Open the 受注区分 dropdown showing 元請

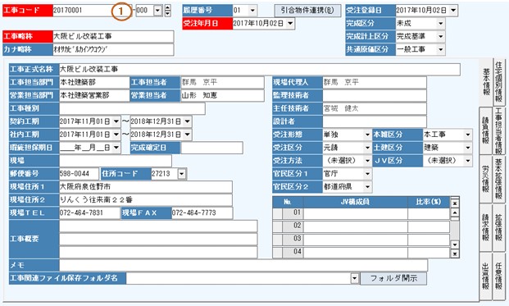pos(367,148)
